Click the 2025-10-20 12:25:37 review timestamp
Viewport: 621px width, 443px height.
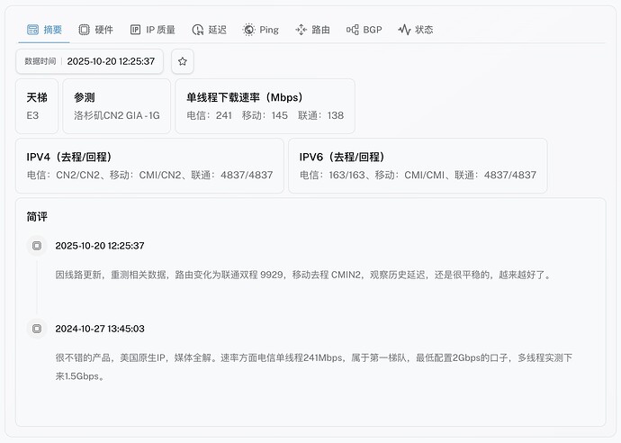tap(100, 245)
